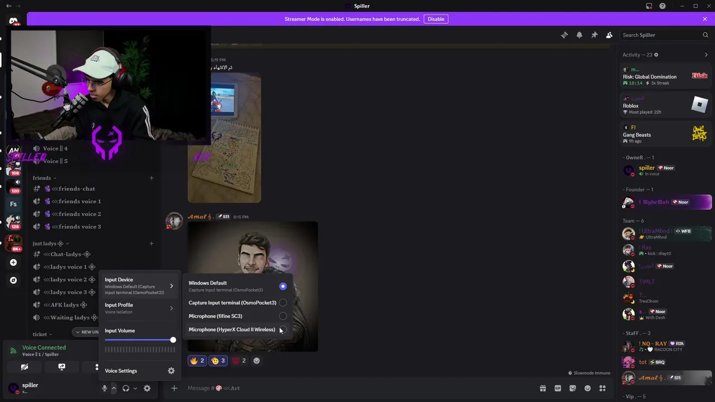Expand the Input Profile submenu
The width and height of the screenshot is (715, 402).
coord(139,308)
